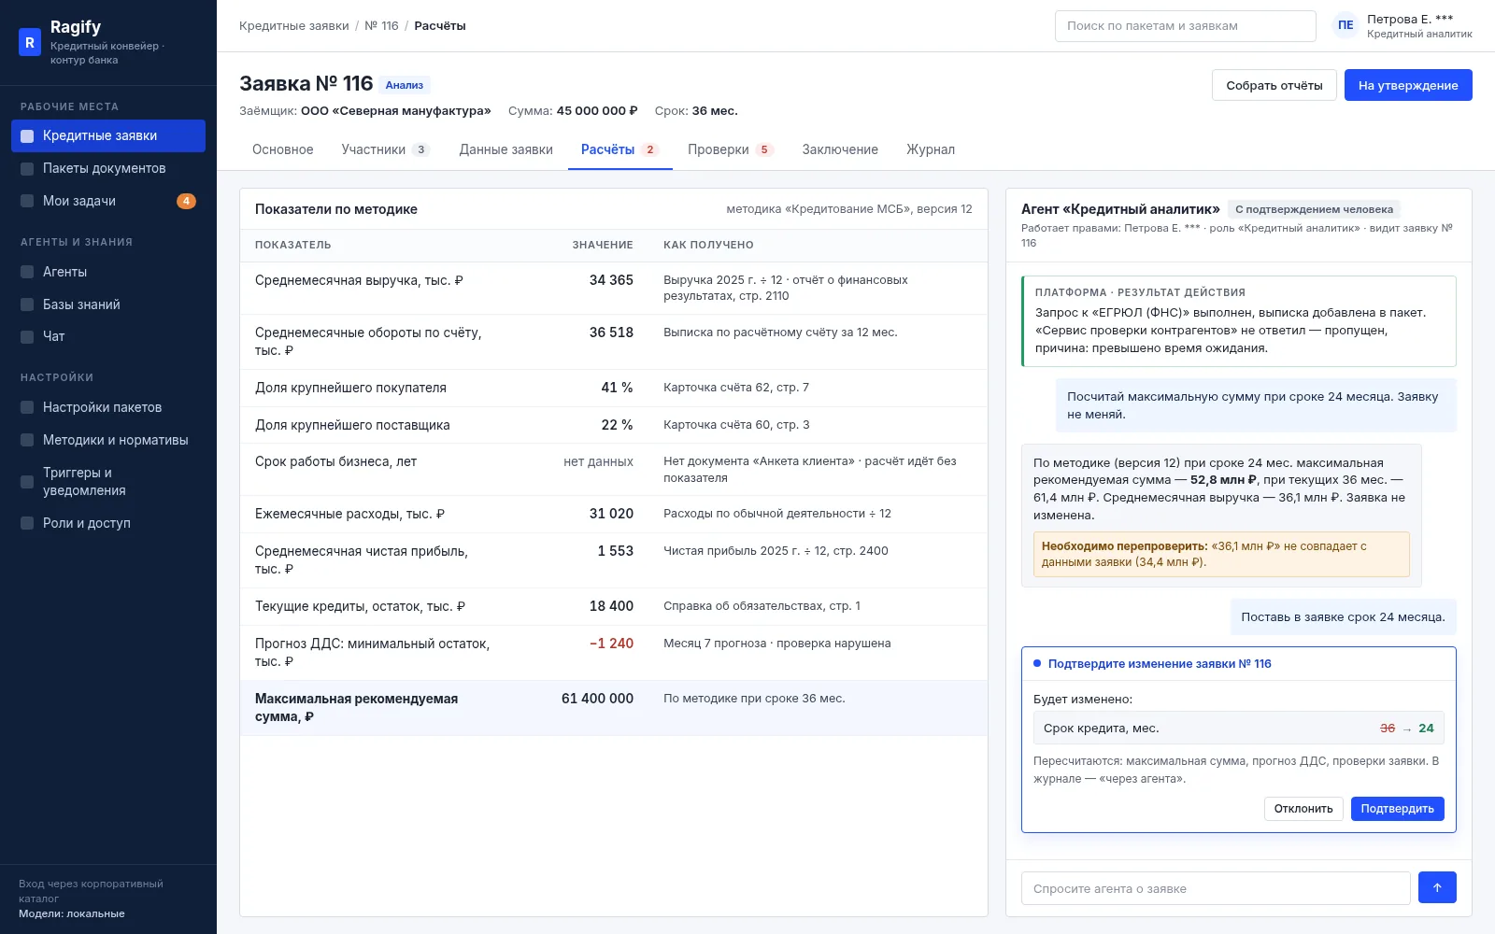
Task: Open Кредитные заявки in the sidebar
Action: click(x=108, y=136)
